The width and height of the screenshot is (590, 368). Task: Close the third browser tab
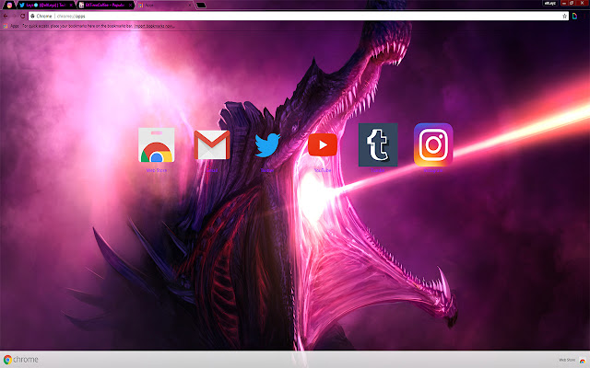tap(130, 6)
